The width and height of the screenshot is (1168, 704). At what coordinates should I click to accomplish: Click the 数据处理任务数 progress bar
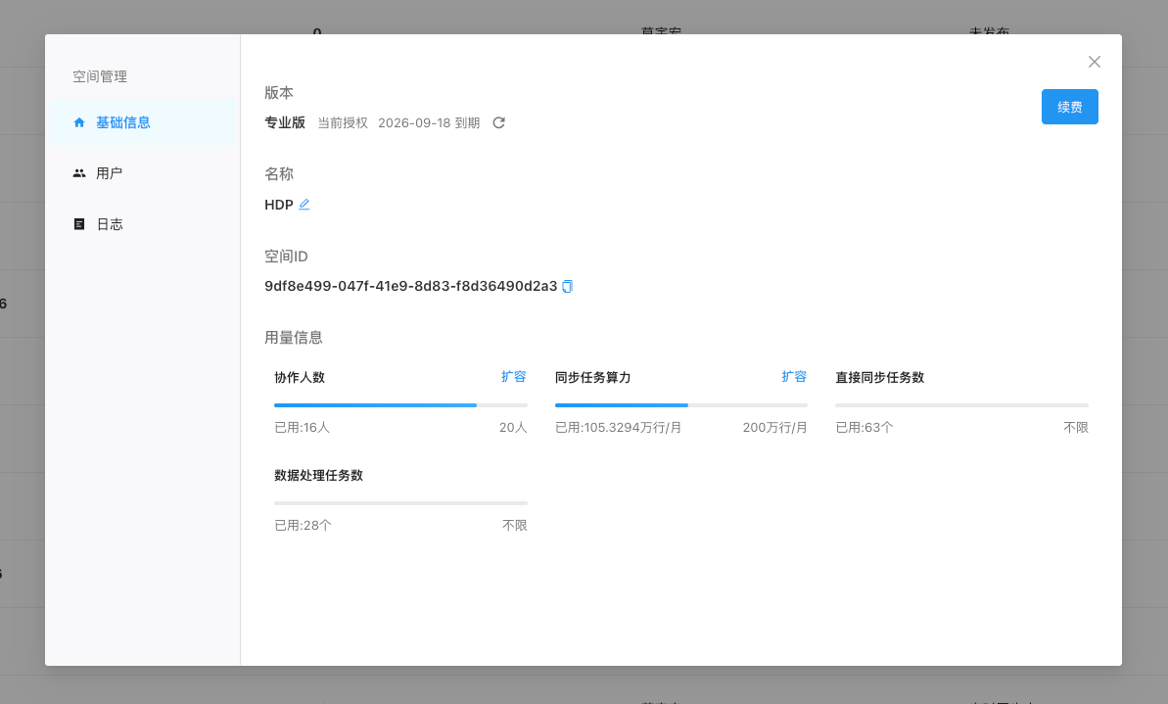click(400, 503)
